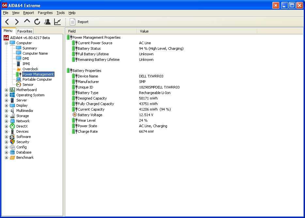The height and width of the screenshot is (218, 305).
Task: Expand the Multimedia node
Action: point(7,111)
